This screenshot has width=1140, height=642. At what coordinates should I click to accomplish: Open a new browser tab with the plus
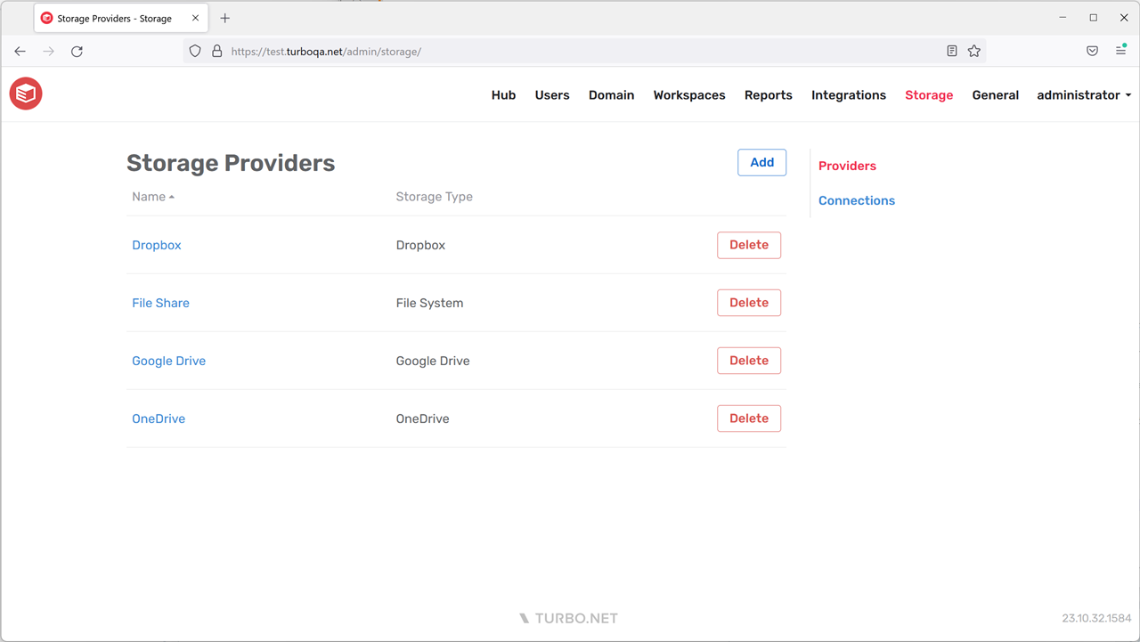[x=224, y=17]
